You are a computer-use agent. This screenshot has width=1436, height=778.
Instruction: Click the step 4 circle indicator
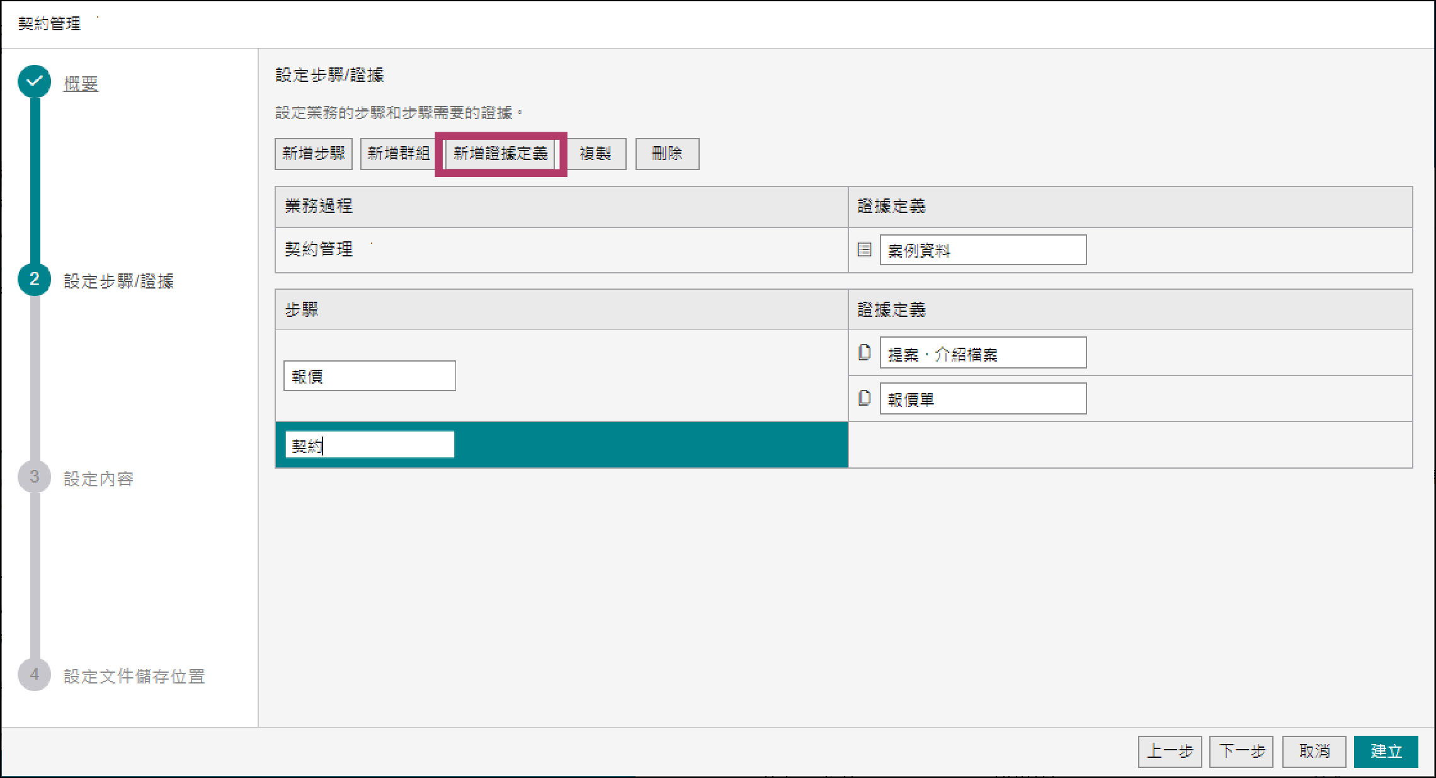(x=35, y=675)
